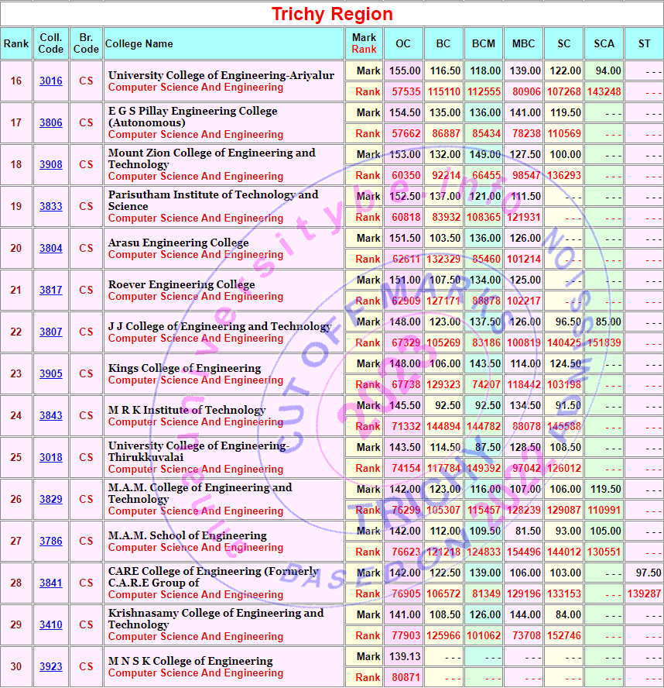
Task: Select the 3817 Roever Engineering code link
Action: click(51, 291)
